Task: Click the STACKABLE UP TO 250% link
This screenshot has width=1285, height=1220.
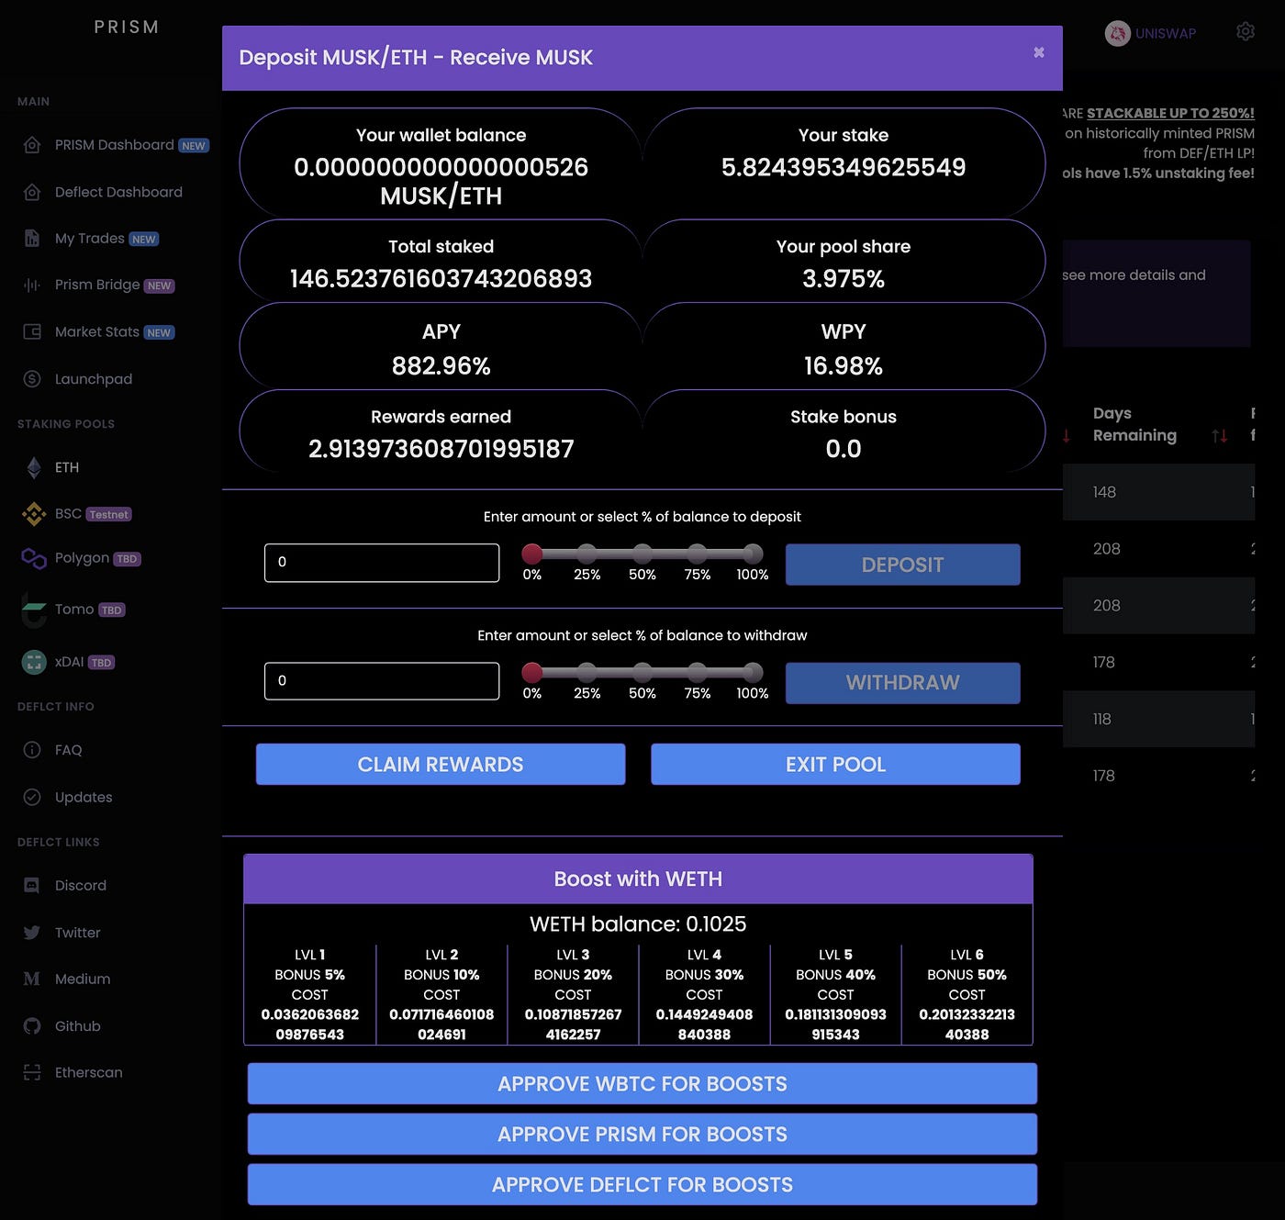Action: coord(1170,113)
